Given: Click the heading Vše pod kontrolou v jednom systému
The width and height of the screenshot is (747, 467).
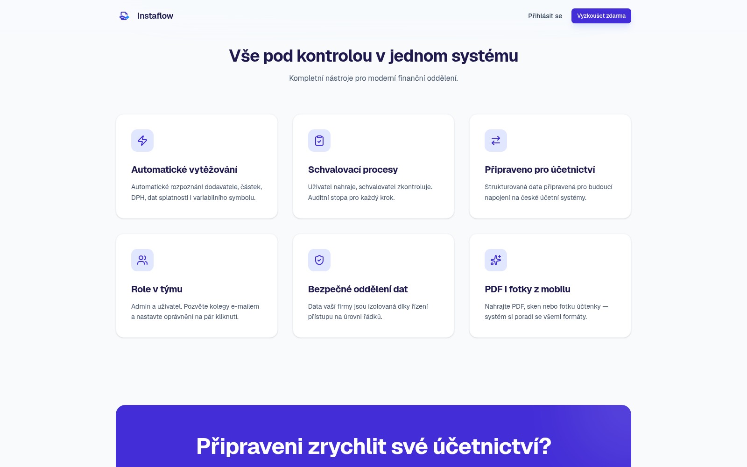Looking at the screenshot, I should click(373, 56).
